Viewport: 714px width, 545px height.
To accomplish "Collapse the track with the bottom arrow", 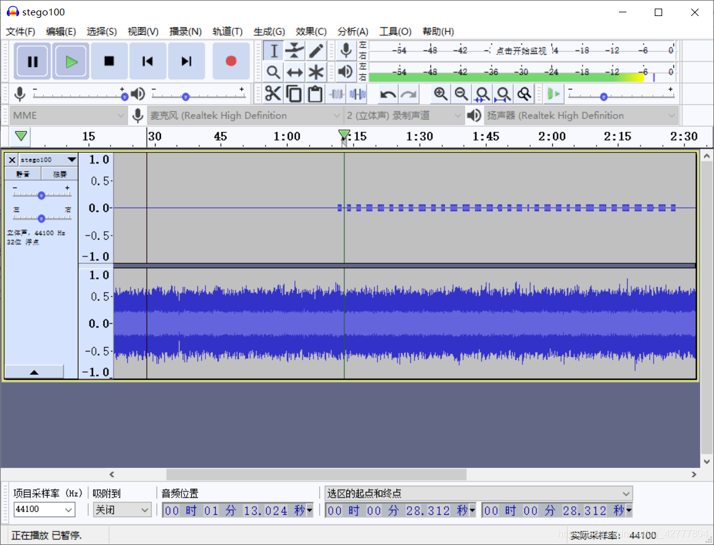I will (34, 372).
